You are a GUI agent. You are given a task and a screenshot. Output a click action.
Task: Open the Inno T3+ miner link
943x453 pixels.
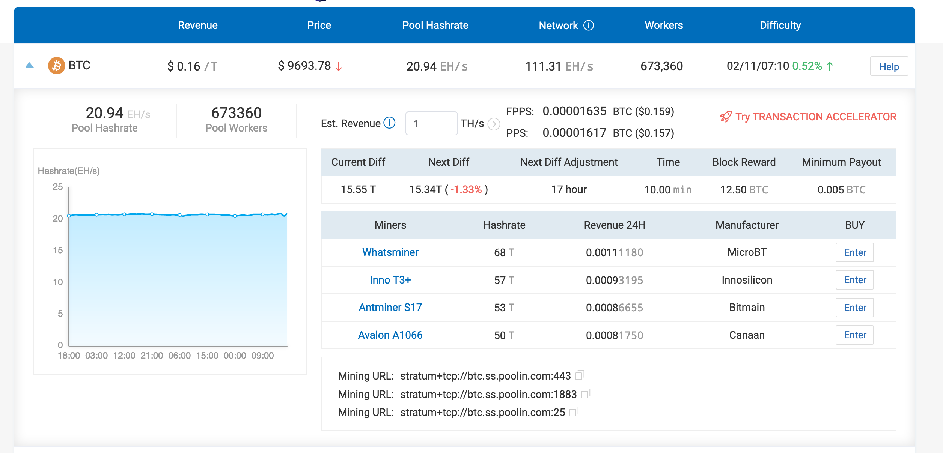[x=390, y=280]
